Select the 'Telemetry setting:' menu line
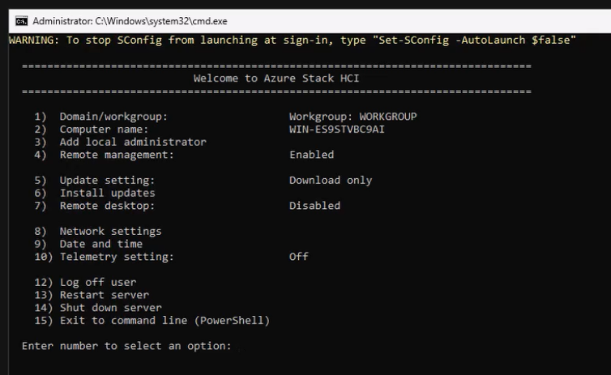The width and height of the screenshot is (611, 375). 104,257
